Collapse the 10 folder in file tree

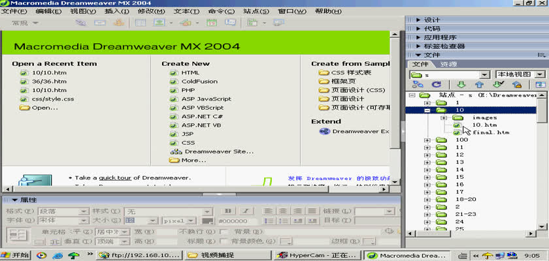tap(427, 110)
